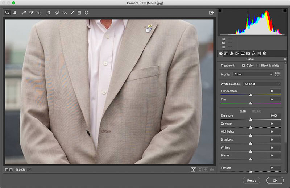The width and height of the screenshot is (290, 188).
Task: Select the Hand tool
Action: click(15, 13)
